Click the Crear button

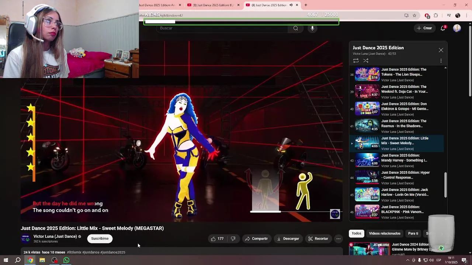tap(424, 28)
